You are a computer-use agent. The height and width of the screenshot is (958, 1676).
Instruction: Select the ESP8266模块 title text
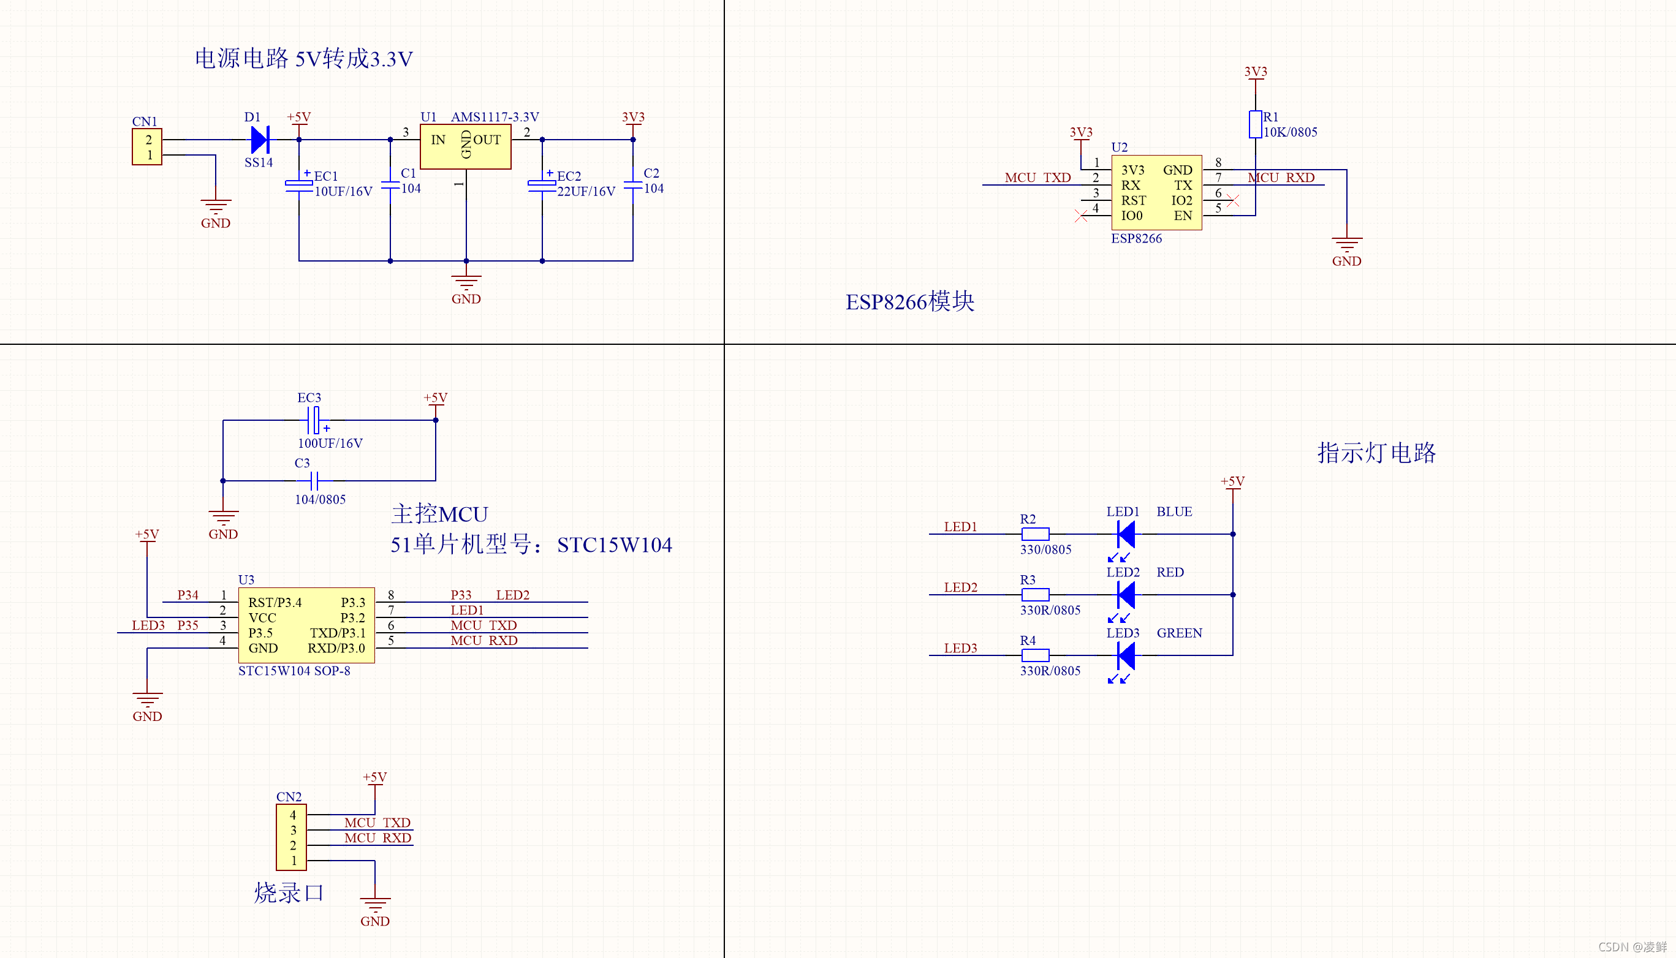pos(909,302)
